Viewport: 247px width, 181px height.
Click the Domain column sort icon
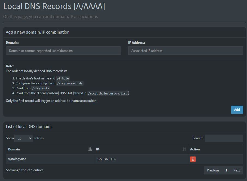(90, 149)
